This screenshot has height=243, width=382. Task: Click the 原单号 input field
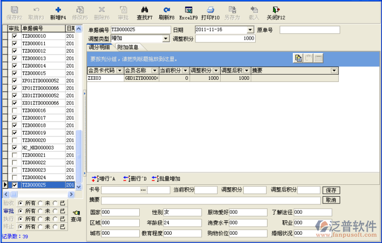309,30
